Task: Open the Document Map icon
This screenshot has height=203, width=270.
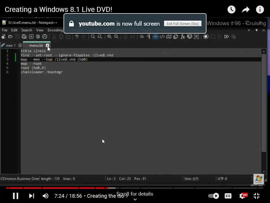Action: point(169,36)
